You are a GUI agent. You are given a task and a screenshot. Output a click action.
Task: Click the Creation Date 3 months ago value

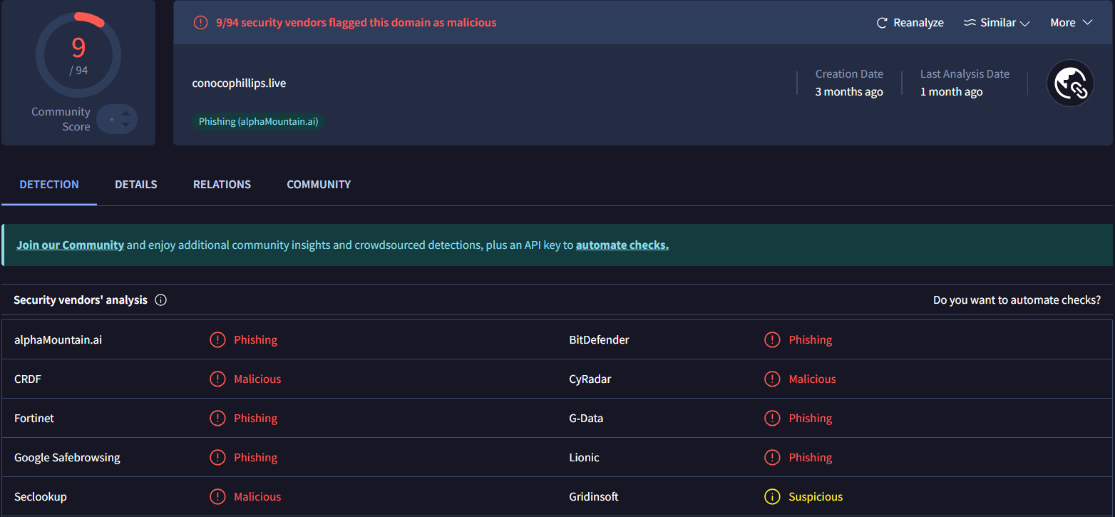tap(849, 92)
